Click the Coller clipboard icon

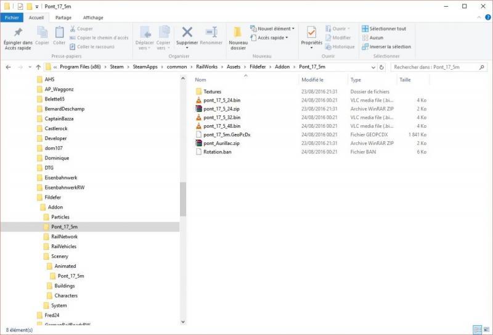[x=59, y=32]
